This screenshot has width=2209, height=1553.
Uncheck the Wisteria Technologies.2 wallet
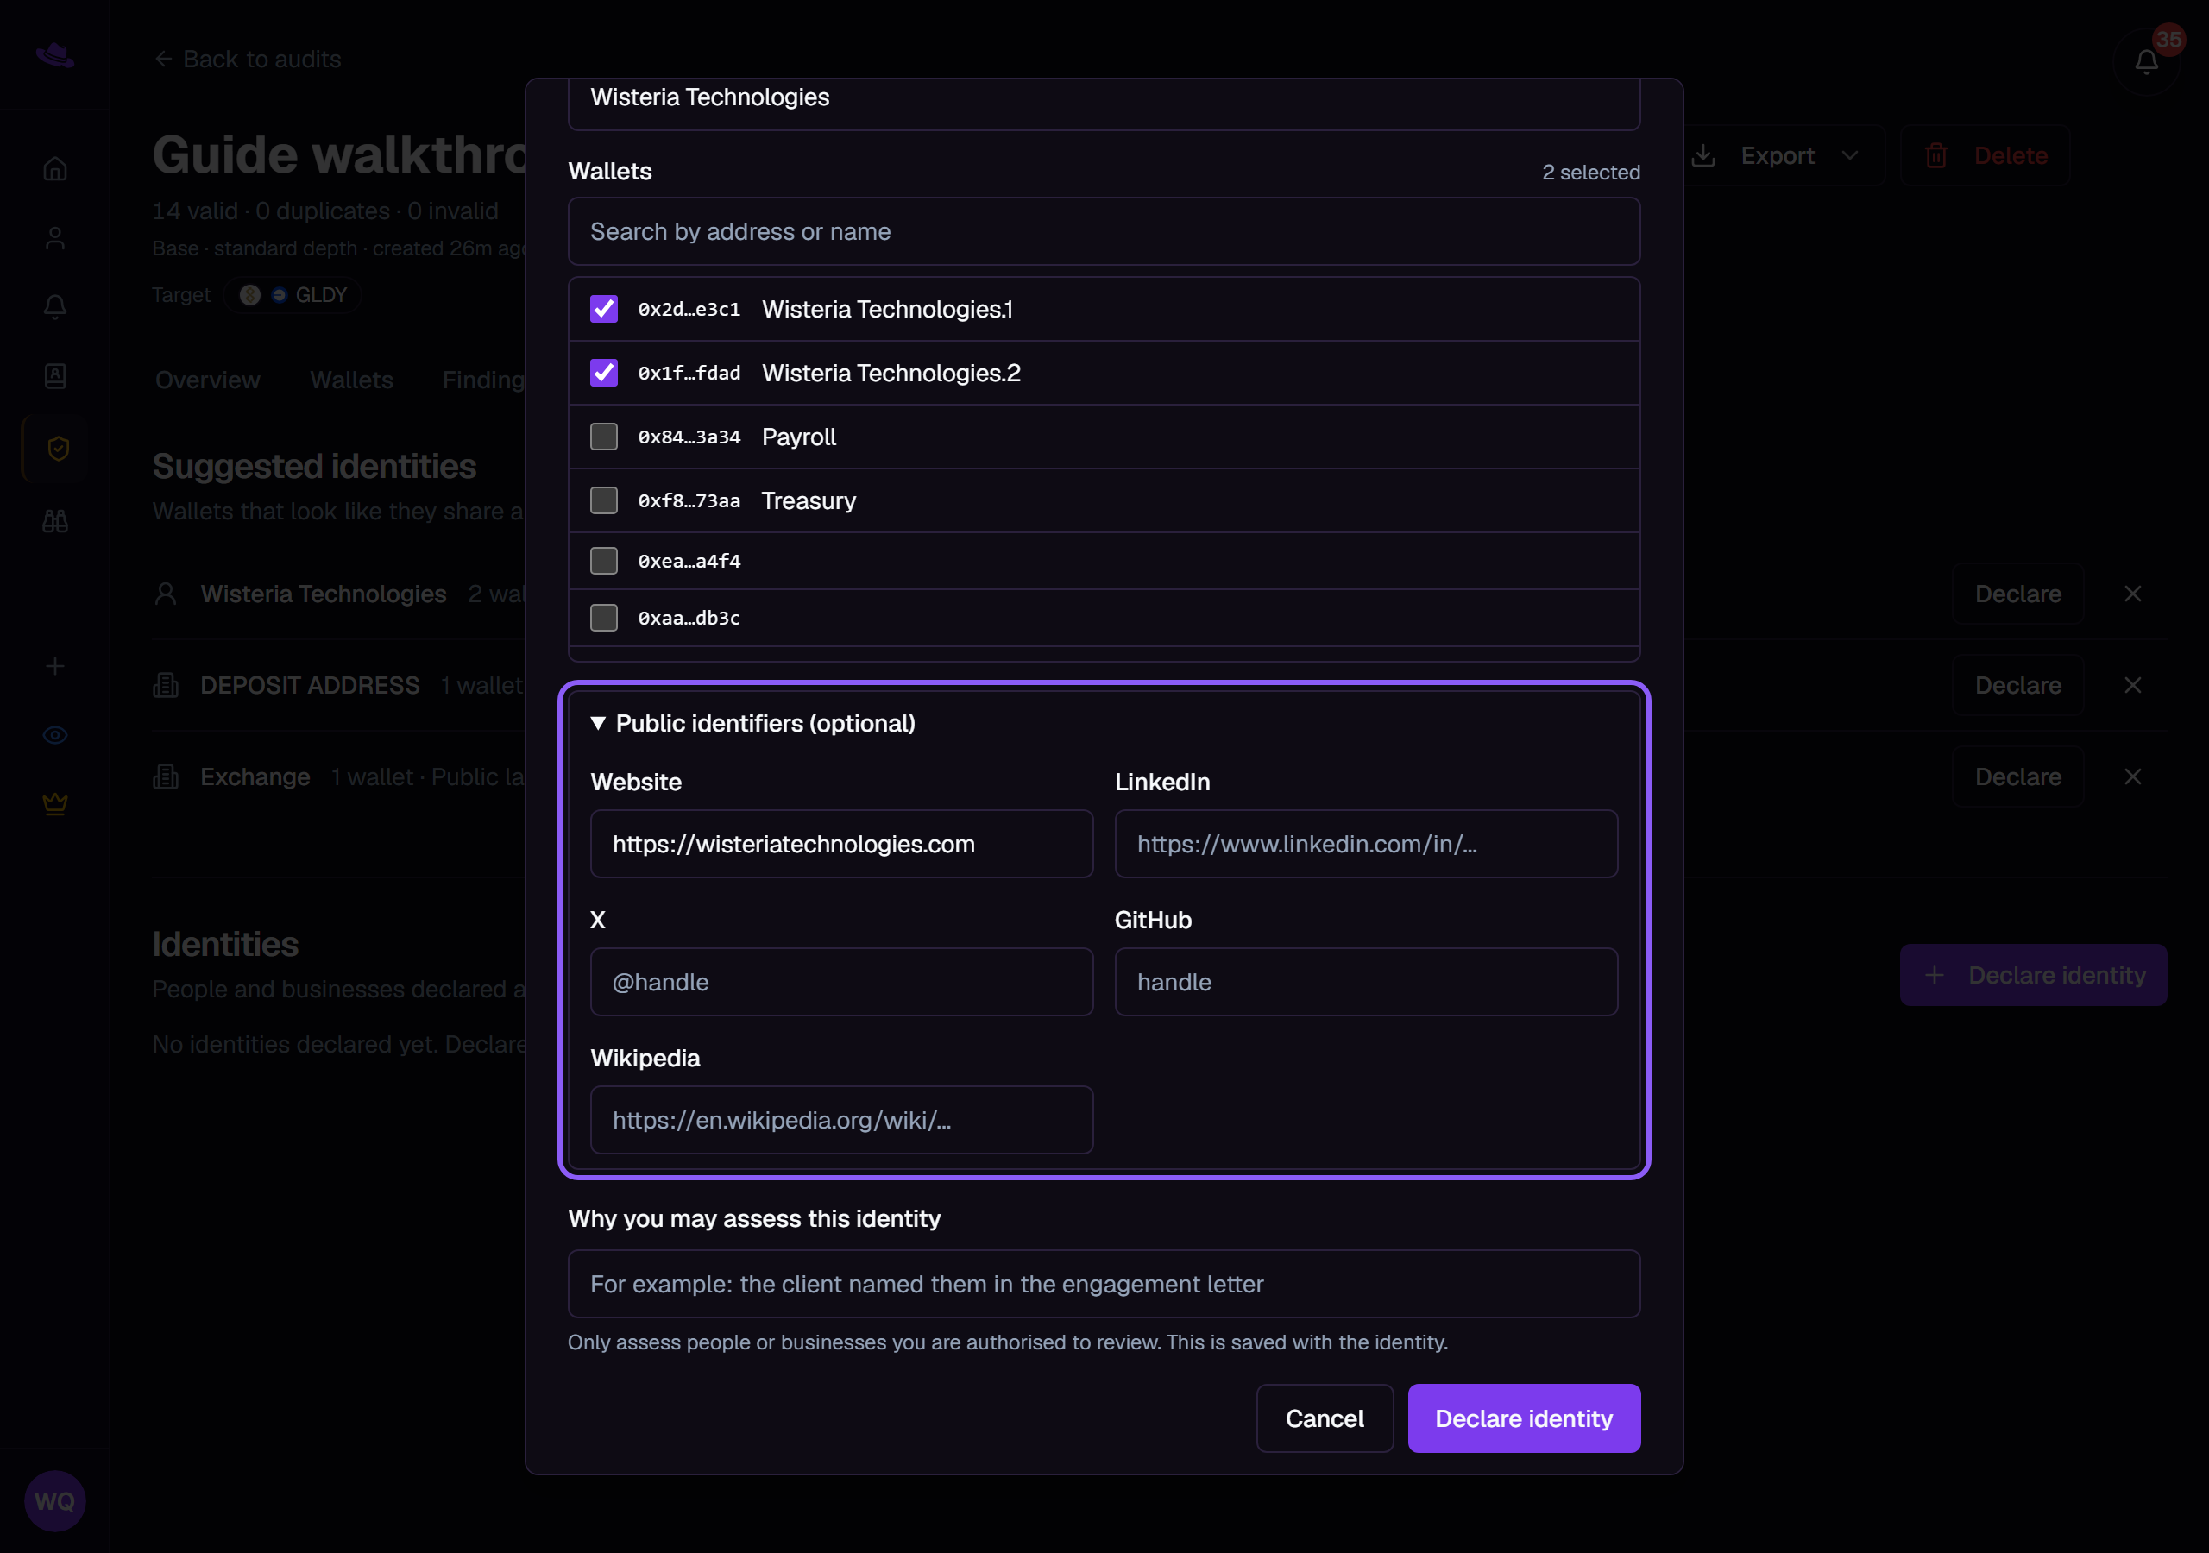point(603,373)
